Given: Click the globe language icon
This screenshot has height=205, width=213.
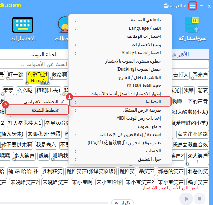Looking at the screenshot, I should (x=166, y=6).
